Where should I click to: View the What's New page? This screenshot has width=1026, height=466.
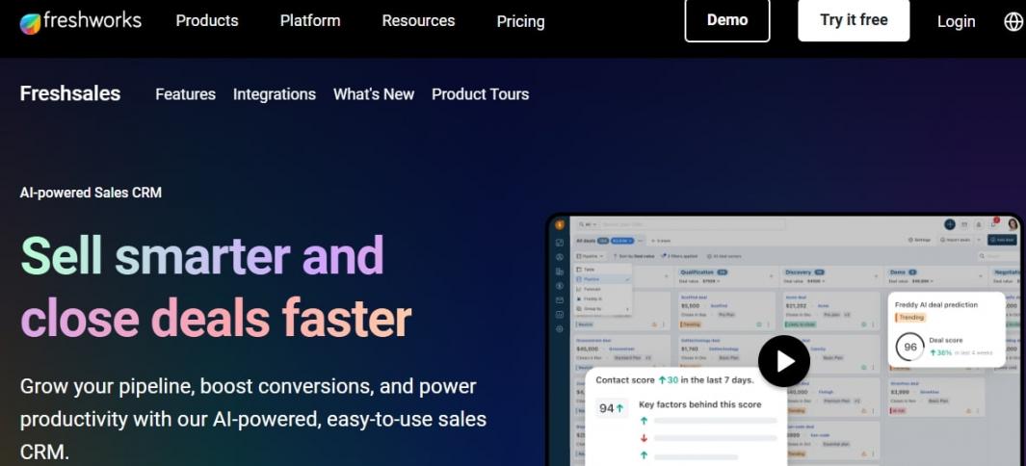[374, 94]
